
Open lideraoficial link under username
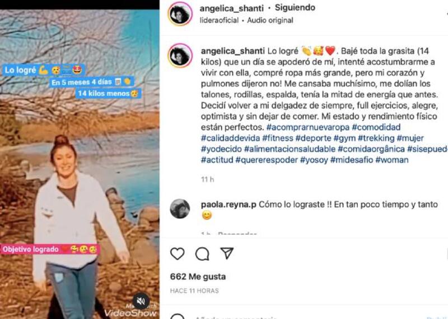point(219,20)
